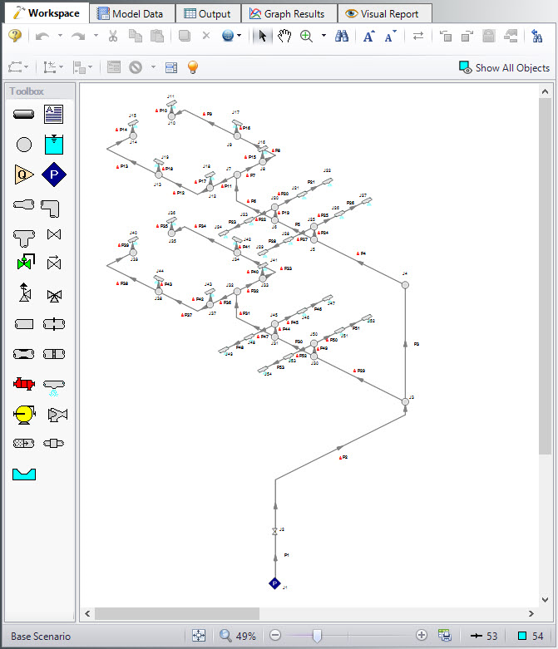Toggle the lightbulb inspection mode
The height and width of the screenshot is (649, 558).
coord(193,67)
